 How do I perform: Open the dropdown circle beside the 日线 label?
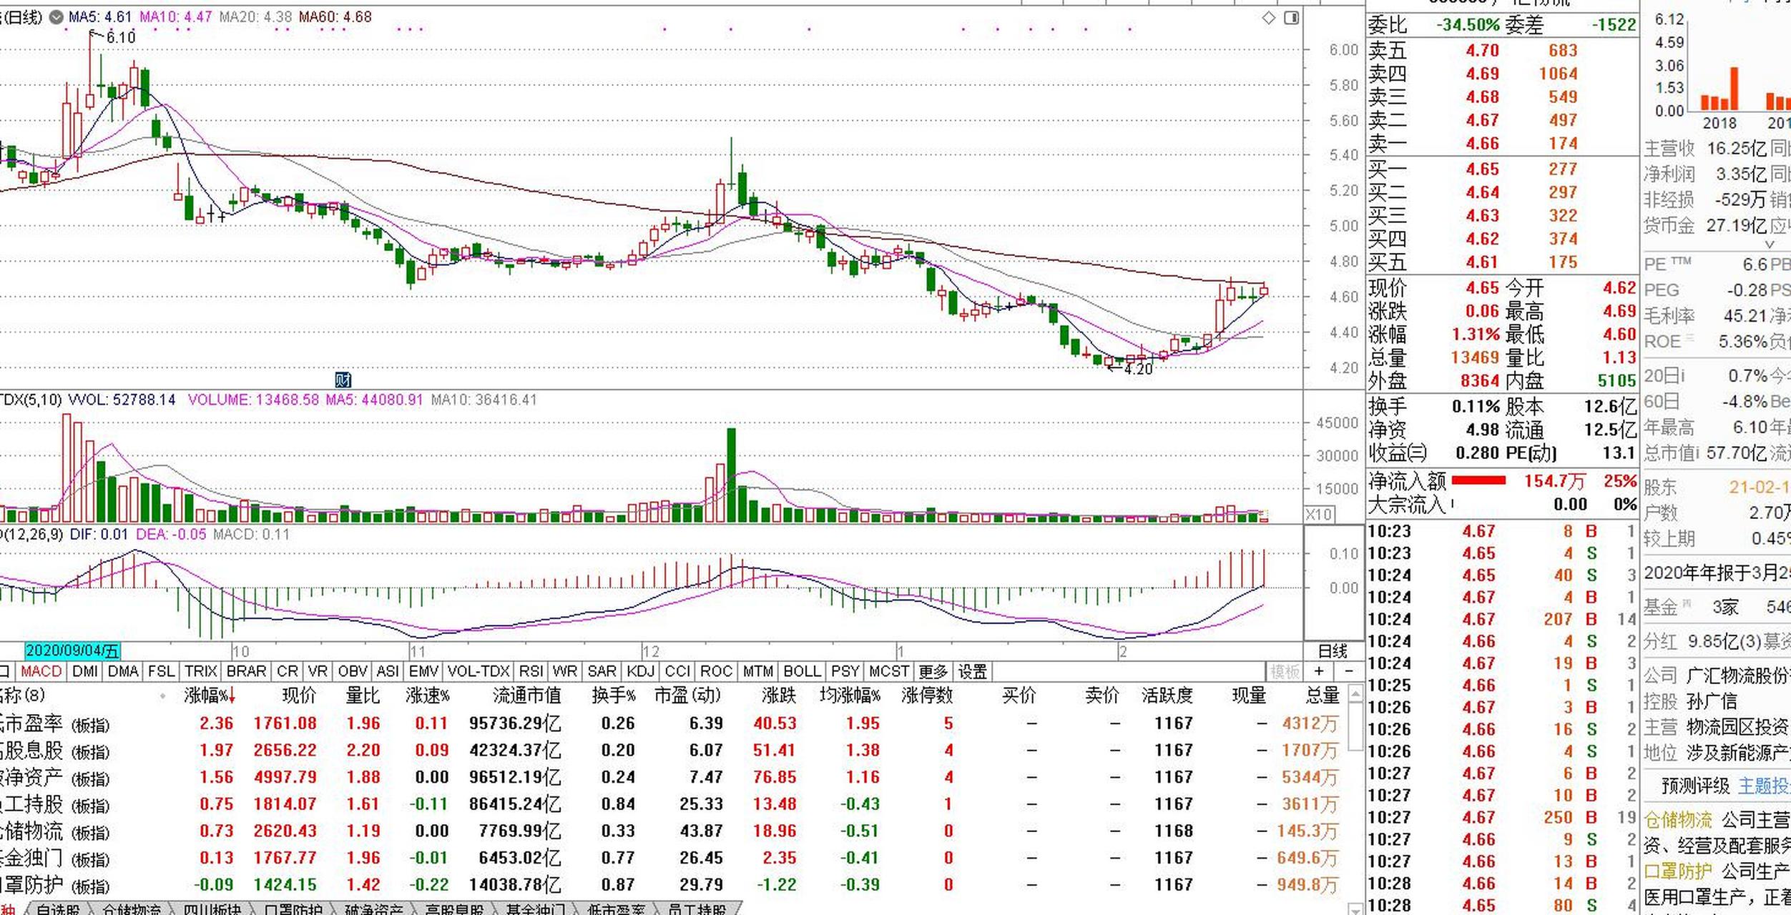click(x=56, y=17)
